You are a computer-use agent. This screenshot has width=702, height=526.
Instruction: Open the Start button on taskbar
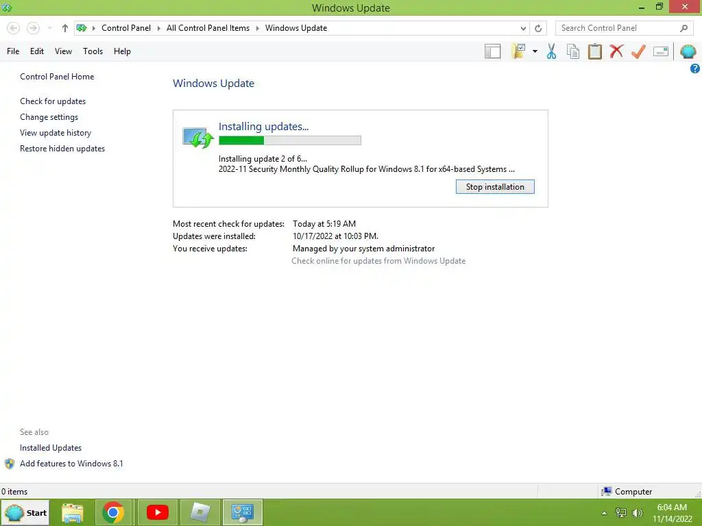pos(25,512)
